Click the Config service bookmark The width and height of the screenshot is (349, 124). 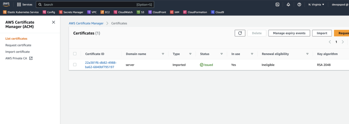pos(49,12)
